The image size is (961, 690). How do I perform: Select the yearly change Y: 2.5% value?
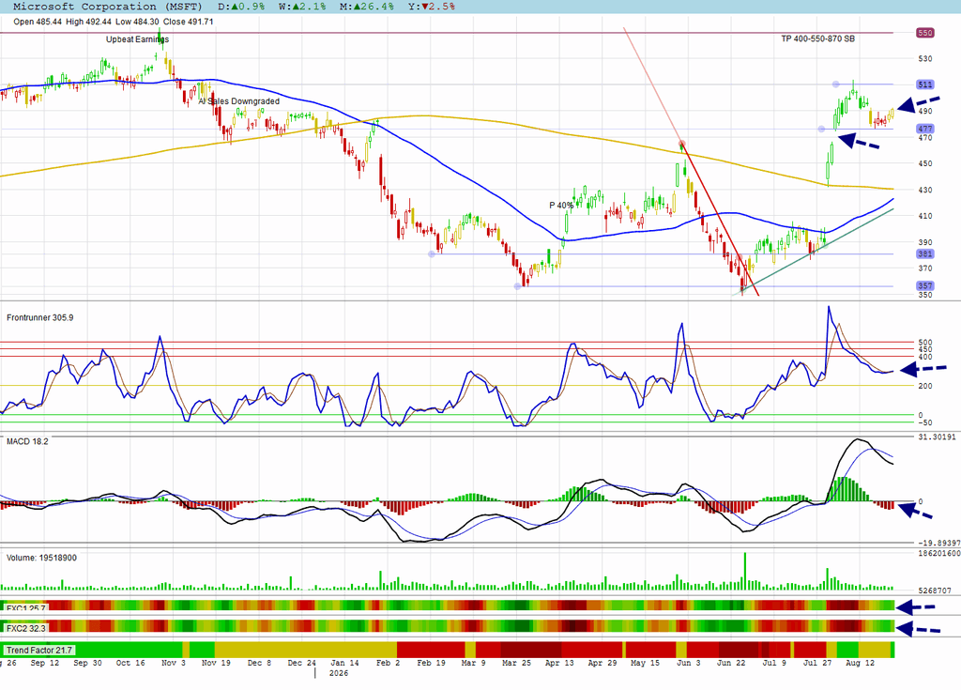pos(431,7)
